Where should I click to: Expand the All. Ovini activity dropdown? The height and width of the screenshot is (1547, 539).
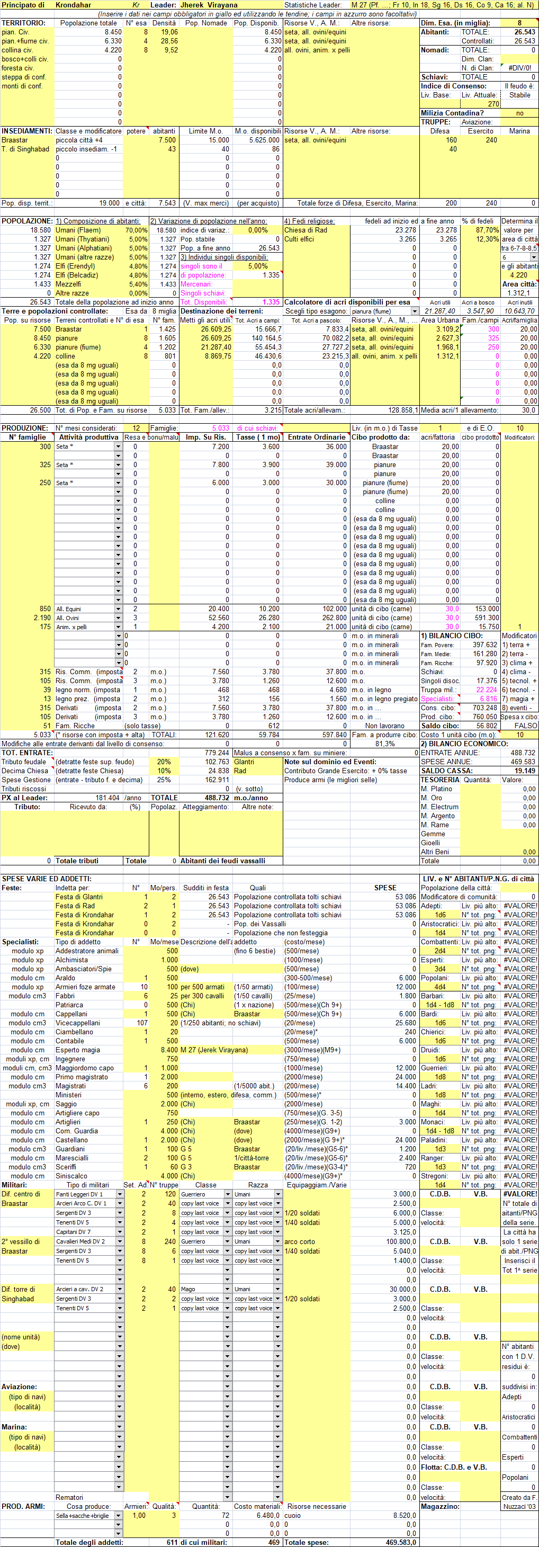click(118, 618)
